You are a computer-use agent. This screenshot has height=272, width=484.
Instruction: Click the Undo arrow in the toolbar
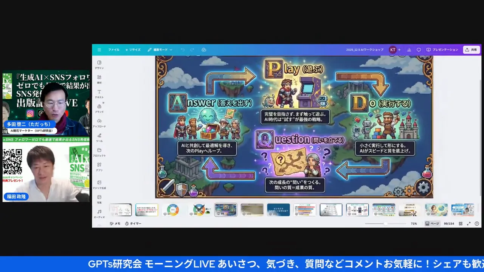(x=182, y=49)
